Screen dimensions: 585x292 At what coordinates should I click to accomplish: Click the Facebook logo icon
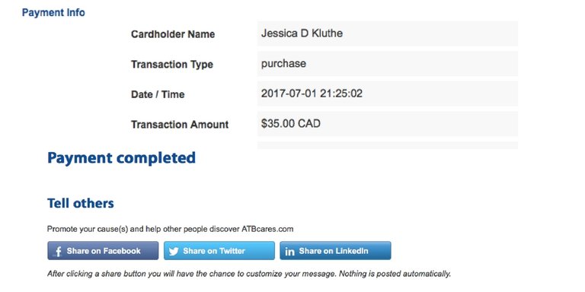(58, 252)
